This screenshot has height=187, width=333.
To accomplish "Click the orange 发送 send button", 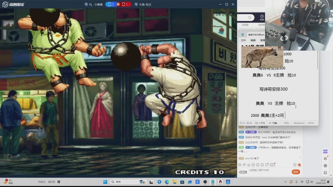I will 296,172.
